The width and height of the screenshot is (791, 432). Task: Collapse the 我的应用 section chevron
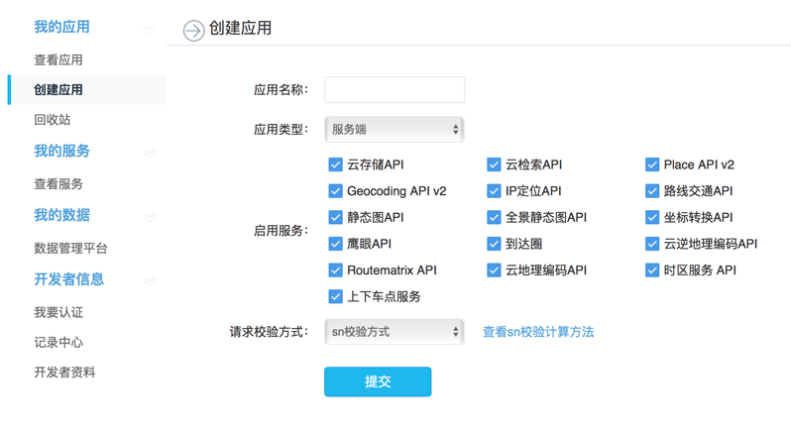point(150,30)
